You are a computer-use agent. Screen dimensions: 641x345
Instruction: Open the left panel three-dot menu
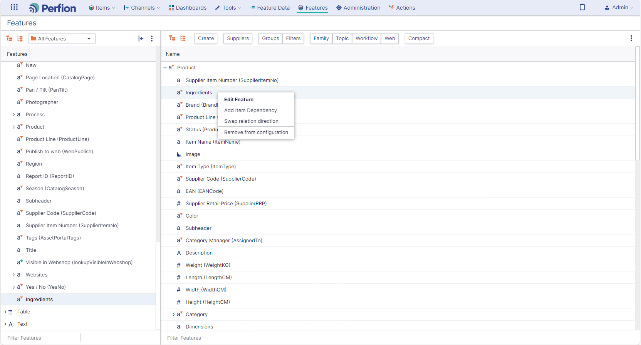point(152,39)
